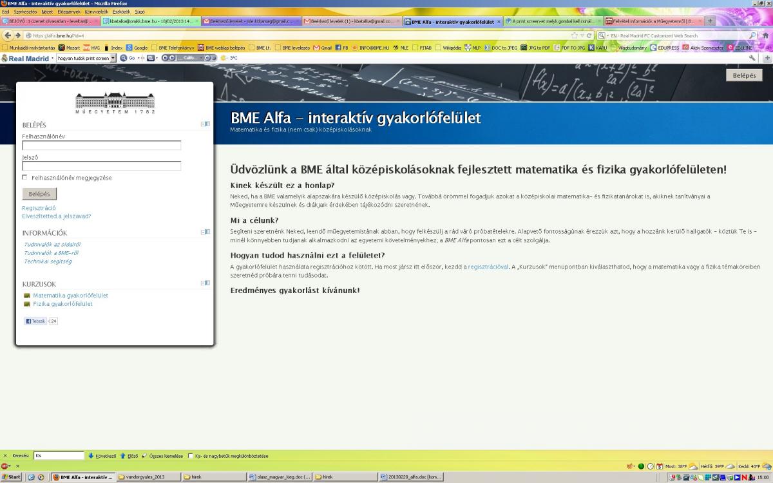Open the Google bookmark
This screenshot has height=483, width=773.
[137, 47]
